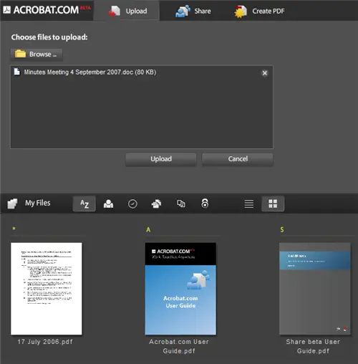Sort files by shared status icon

[x=156, y=203]
